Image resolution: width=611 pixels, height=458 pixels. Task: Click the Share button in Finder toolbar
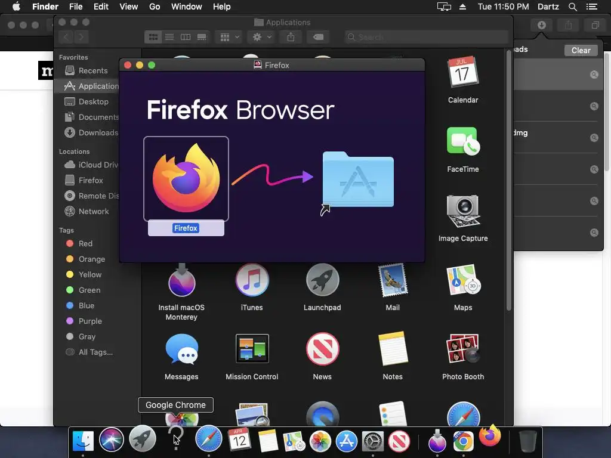[x=291, y=37]
